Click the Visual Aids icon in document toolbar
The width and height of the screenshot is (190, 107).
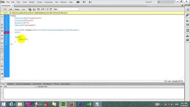(x=47, y=9)
